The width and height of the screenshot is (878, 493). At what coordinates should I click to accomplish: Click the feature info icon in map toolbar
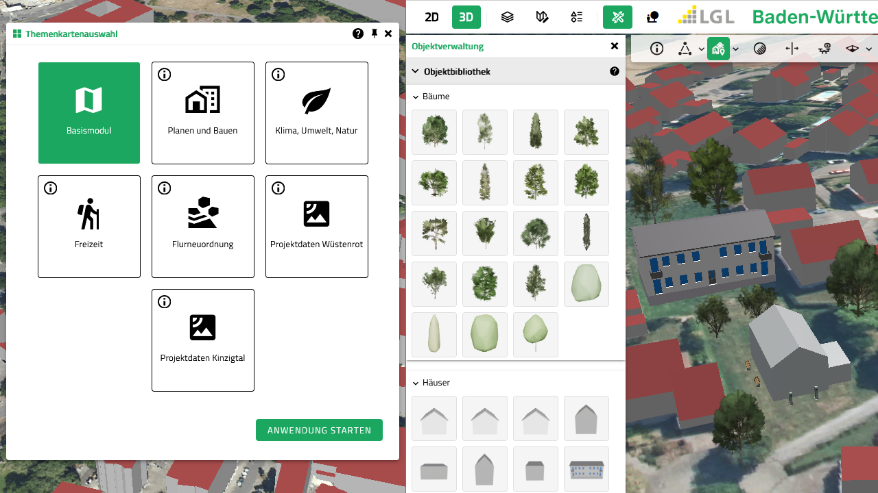click(656, 49)
